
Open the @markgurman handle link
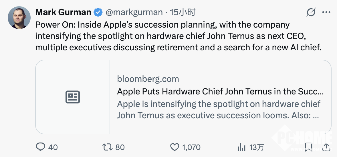(x=134, y=12)
